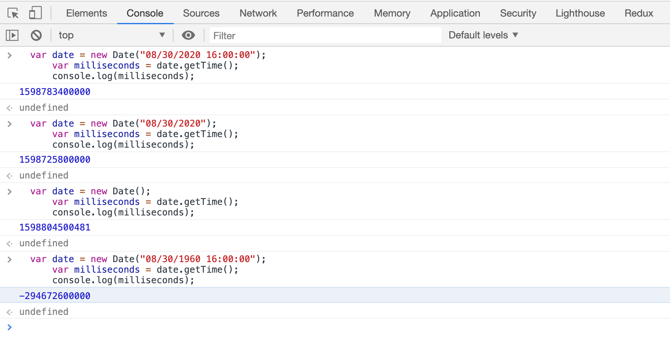Create a live expression with the eye icon
This screenshot has width=670, height=348.
click(188, 35)
